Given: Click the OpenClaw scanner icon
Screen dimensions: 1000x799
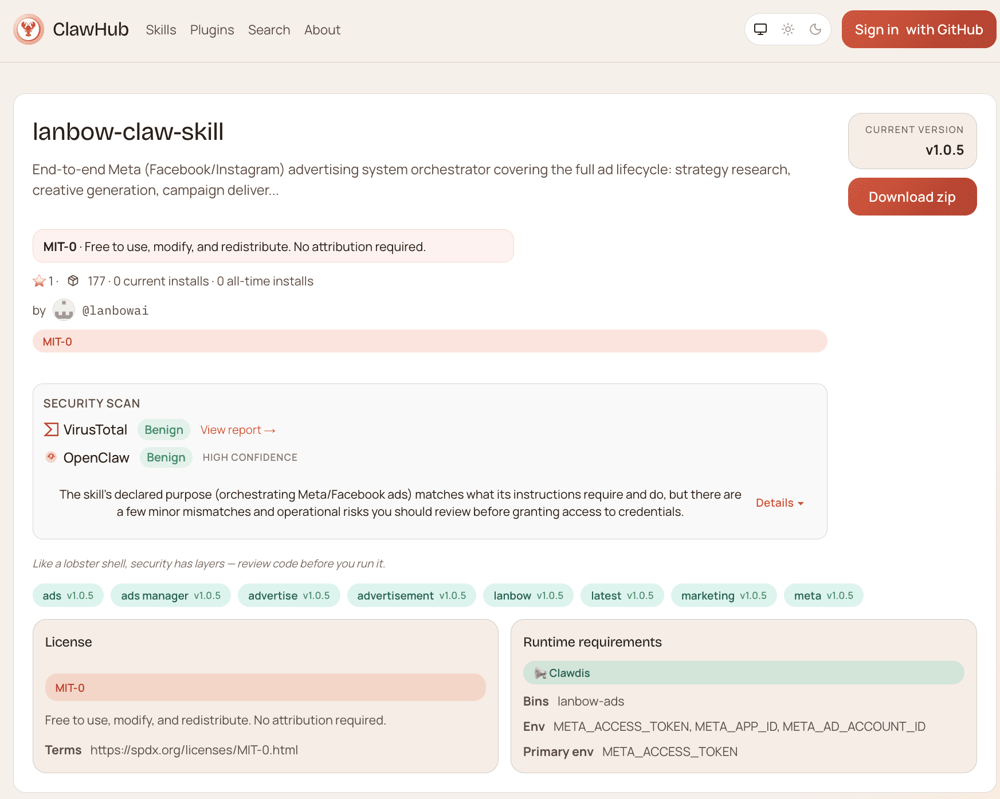Looking at the screenshot, I should 51,457.
